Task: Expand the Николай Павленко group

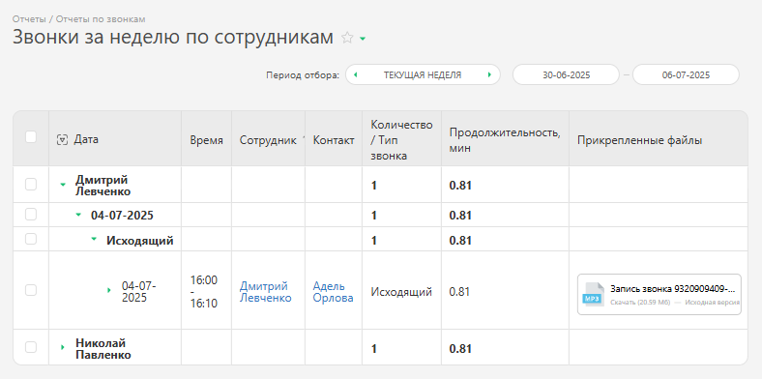Action: (62, 347)
